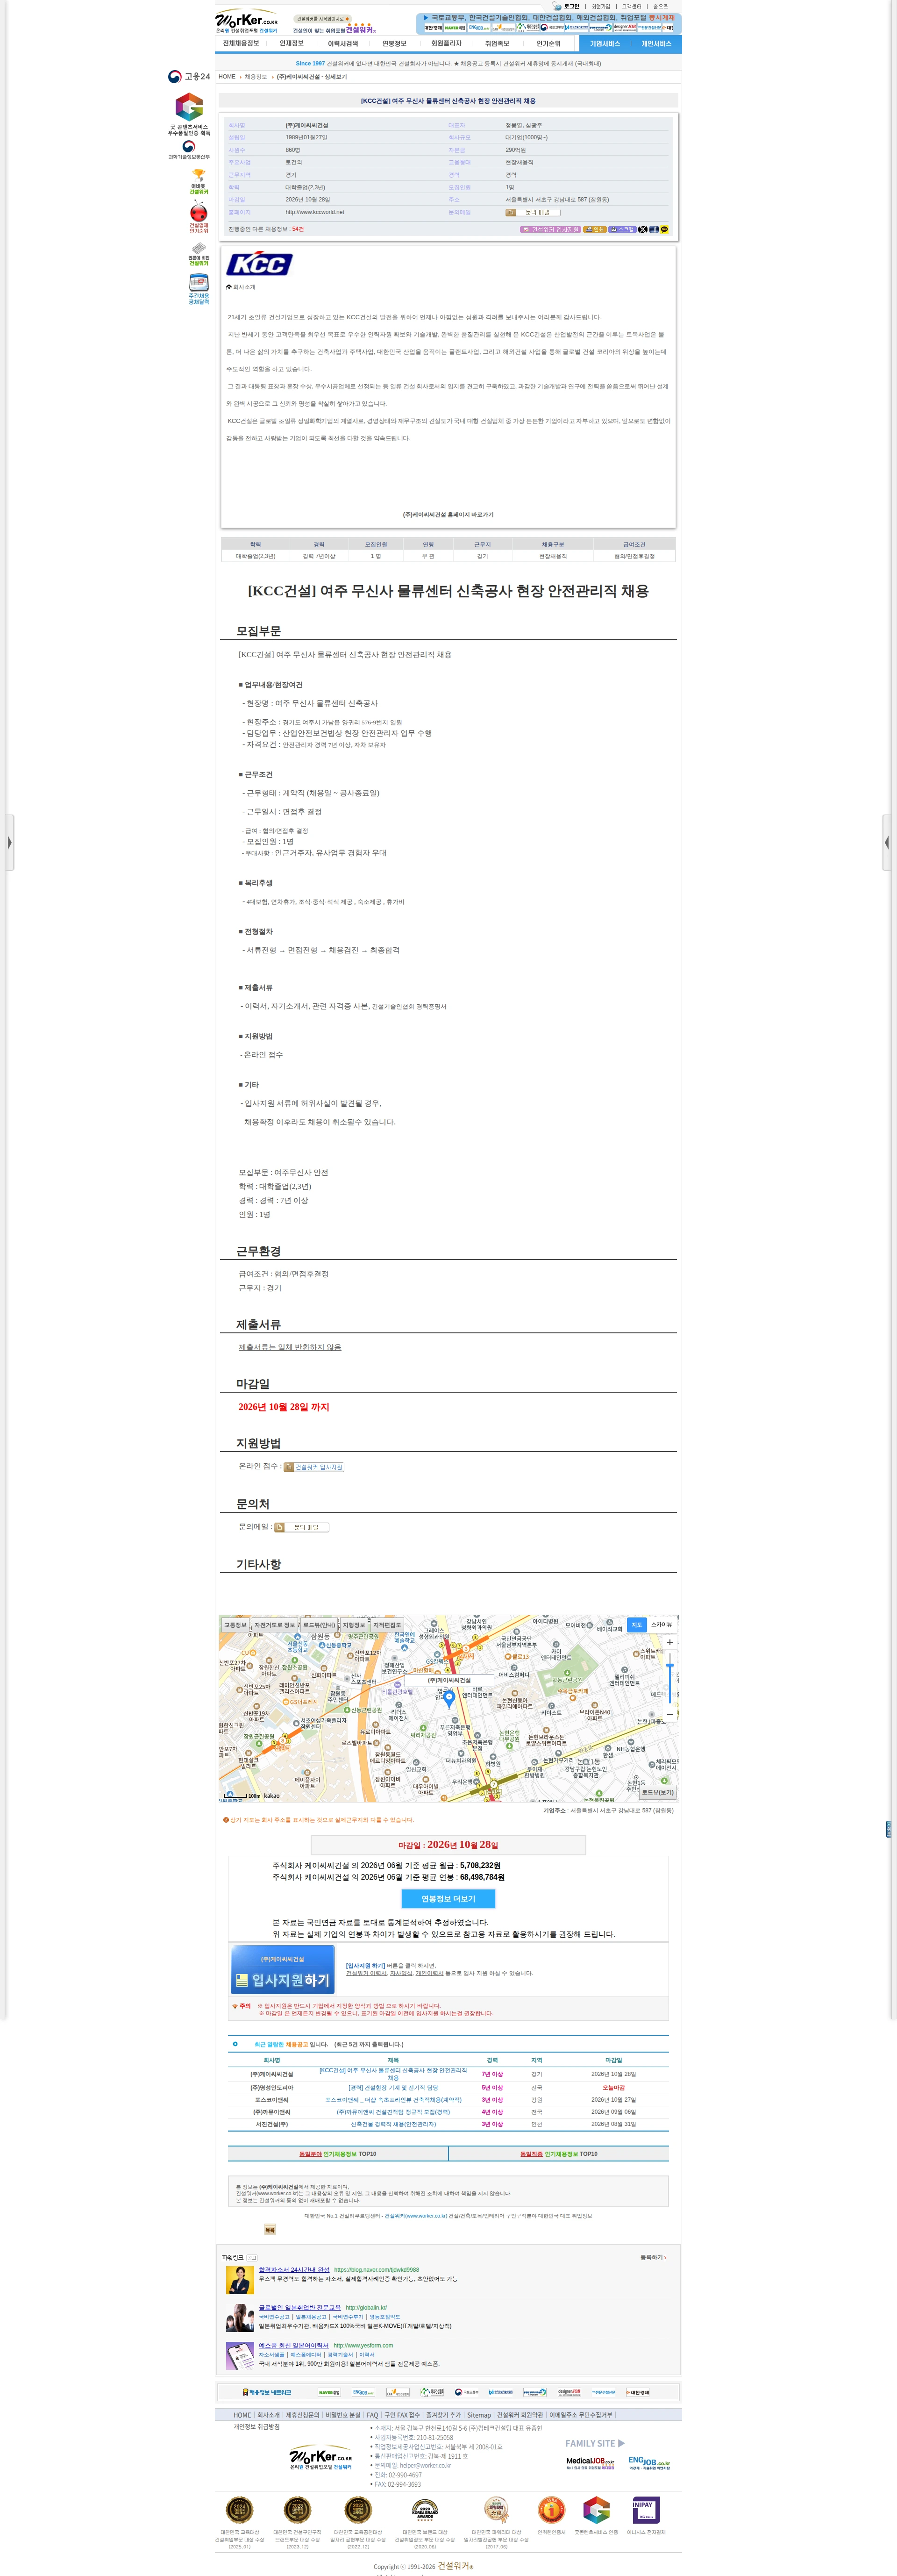Open the www.kccworld.net homepage link
Image resolution: width=897 pixels, height=2576 pixels.
pyautogui.click(x=315, y=212)
